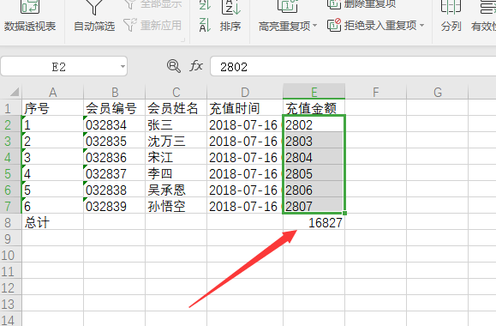This screenshot has width=496, height=326.
Task: Show all with 全部显示 button
Action: click(x=152, y=4)
